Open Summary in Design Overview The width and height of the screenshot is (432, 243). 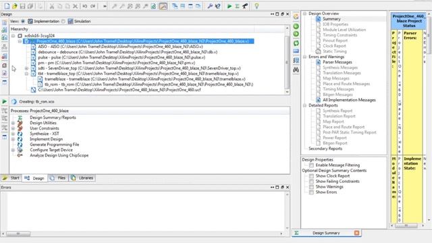[x=331, y=19]
